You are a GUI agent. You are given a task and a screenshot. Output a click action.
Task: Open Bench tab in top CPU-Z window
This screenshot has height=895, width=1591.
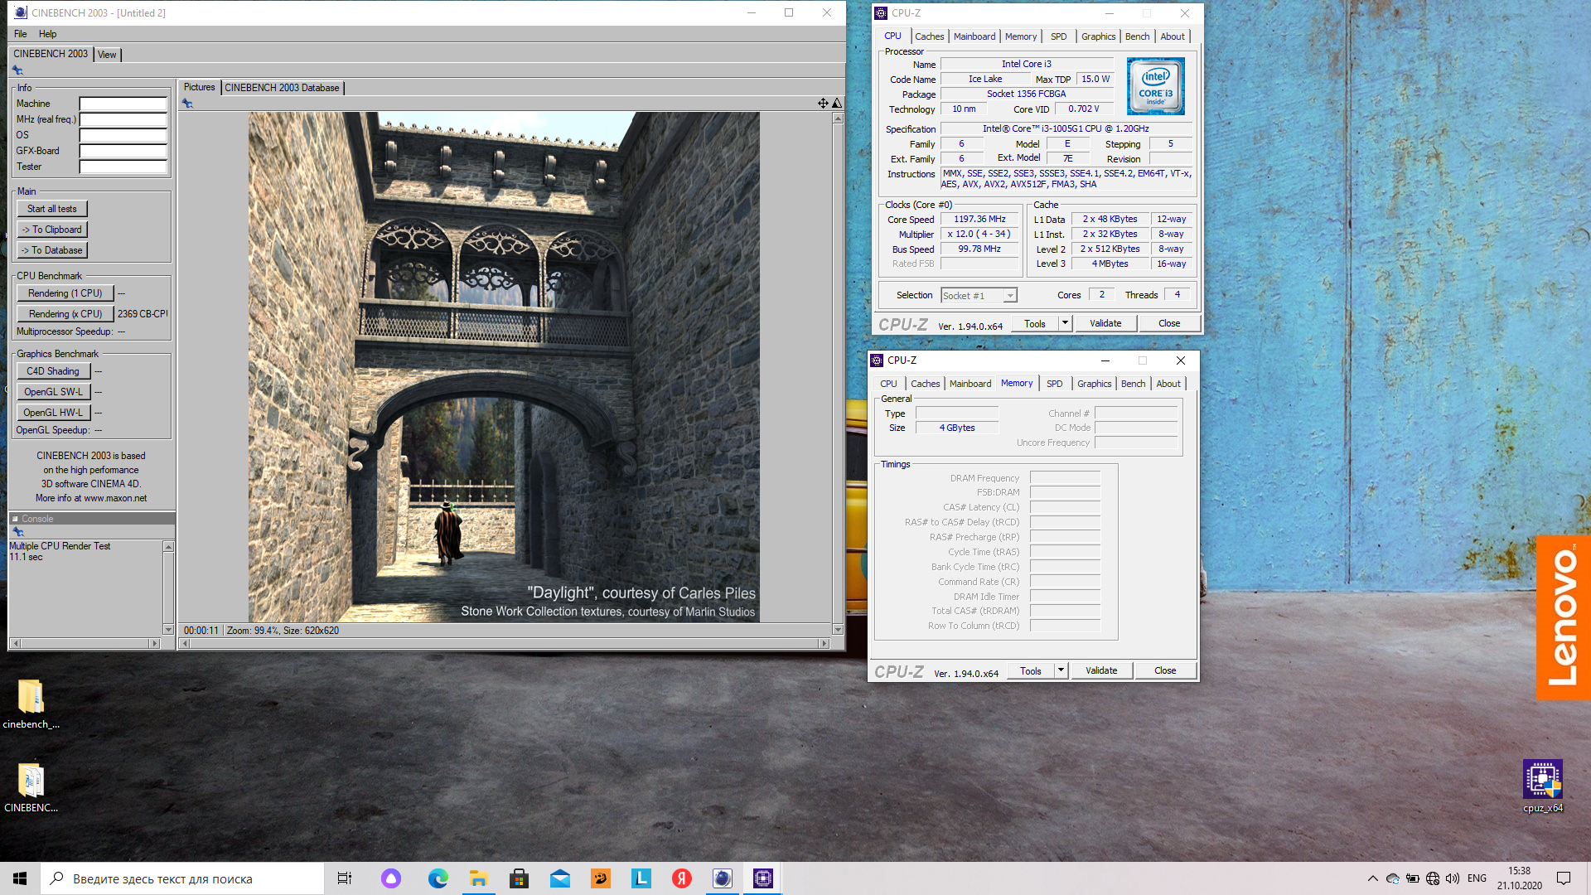coord(1137,36)
